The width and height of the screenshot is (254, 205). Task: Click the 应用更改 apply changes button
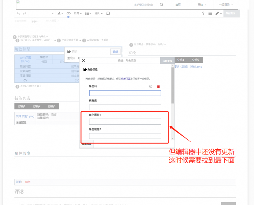pyautogui.click(x=167, y=61)
